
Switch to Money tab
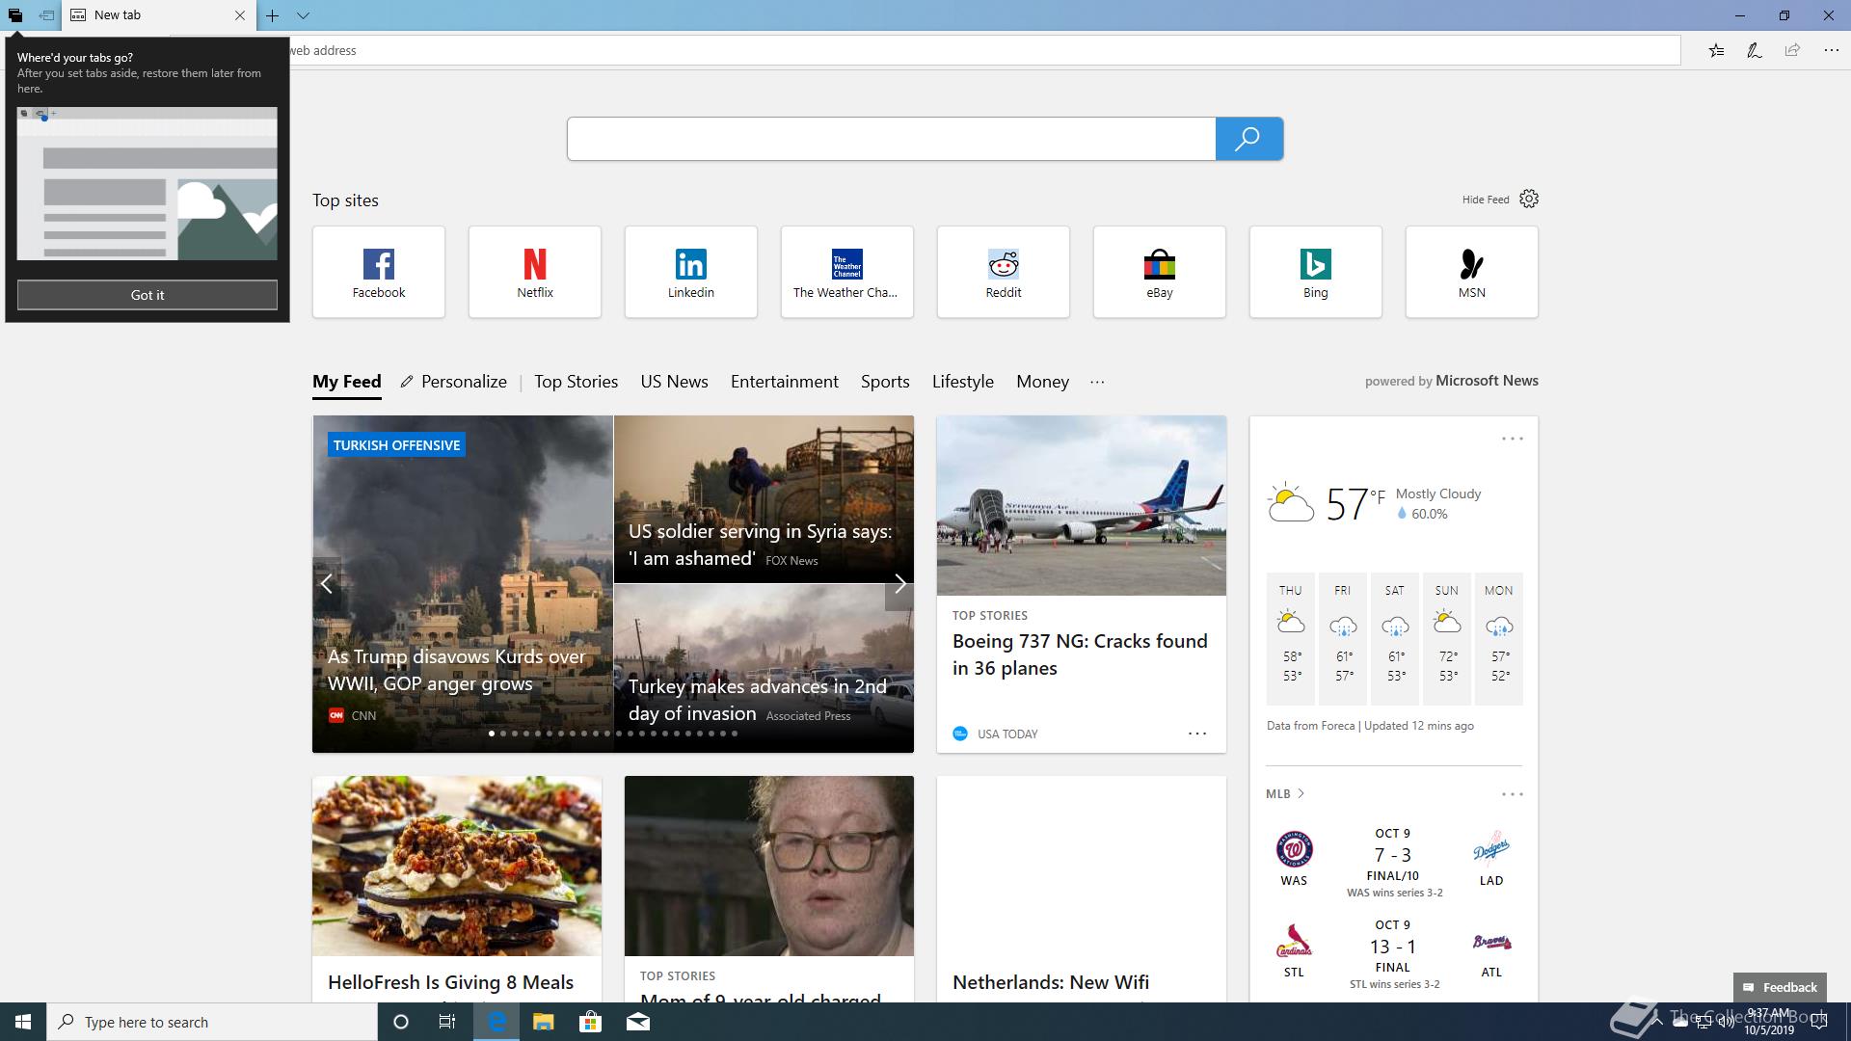pos(1042,382)
